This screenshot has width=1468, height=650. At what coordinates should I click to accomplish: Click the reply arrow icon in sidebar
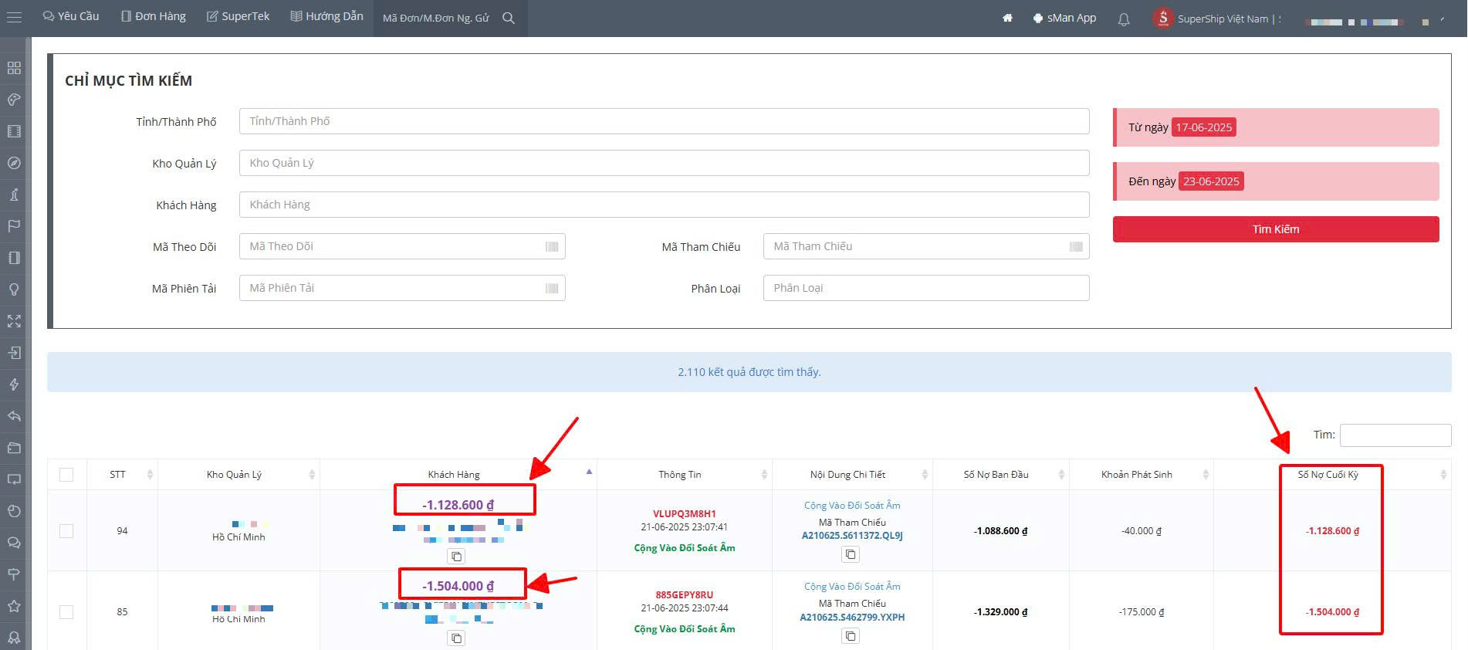14,416
